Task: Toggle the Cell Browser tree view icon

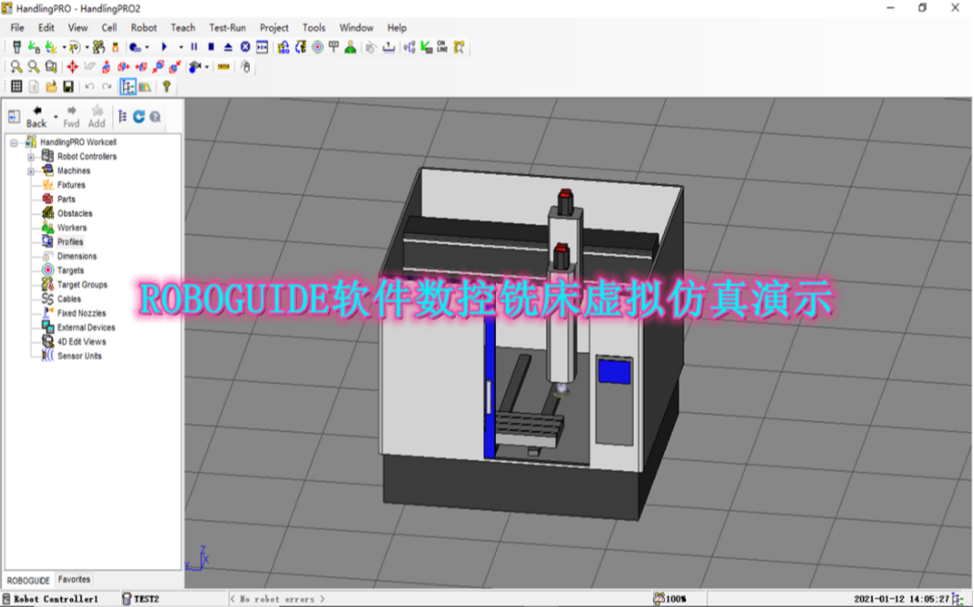Action: (129, 86)
